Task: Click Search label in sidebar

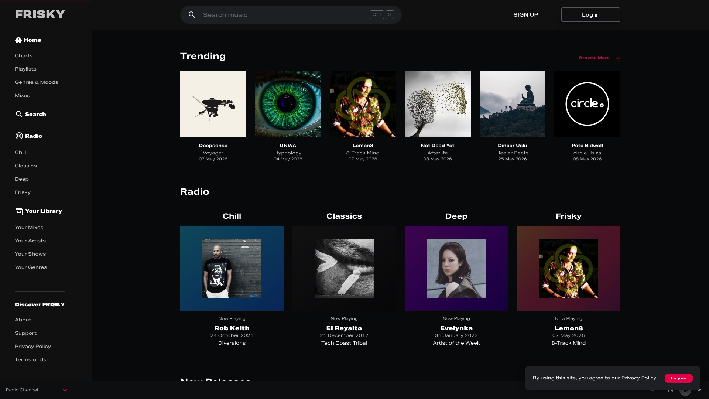Action: click(35, 114)
